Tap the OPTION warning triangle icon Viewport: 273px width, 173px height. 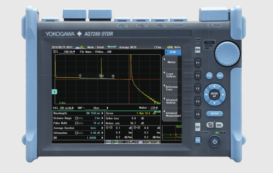[x=210, y=26]
